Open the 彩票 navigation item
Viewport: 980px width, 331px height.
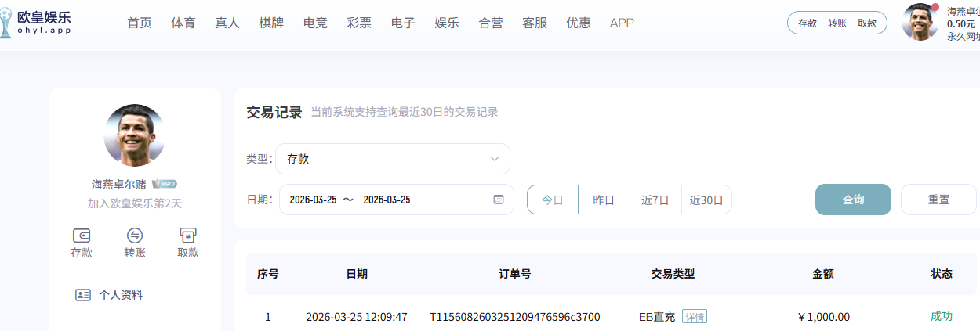[x=359, y=23]
